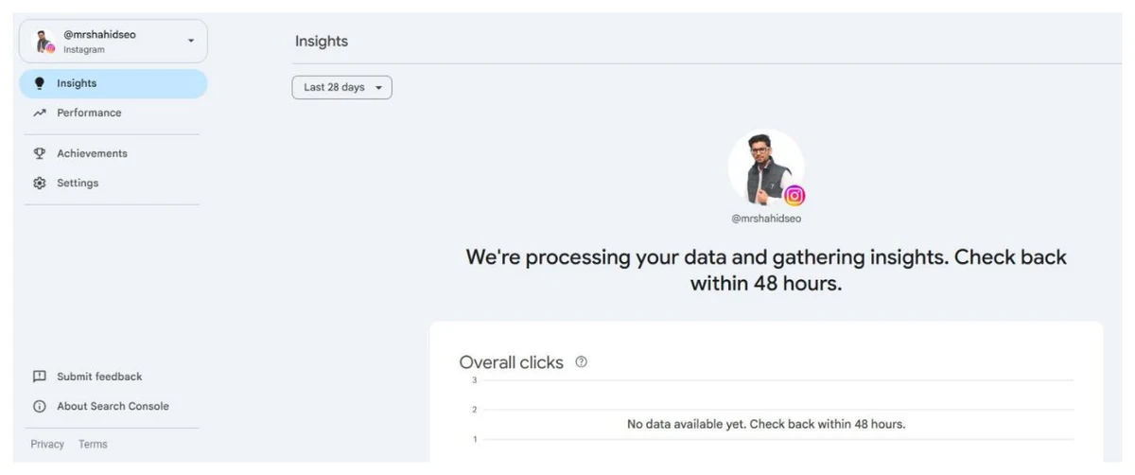Image resolution: width=1135 pixels, height=475 pixels.
Task: Open the Achievements sidebar item
Action: (x=113, y=153)
